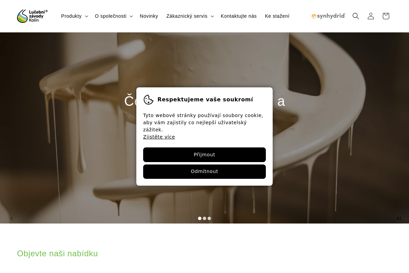Click the synhydrid brand logo

point(328,16)
